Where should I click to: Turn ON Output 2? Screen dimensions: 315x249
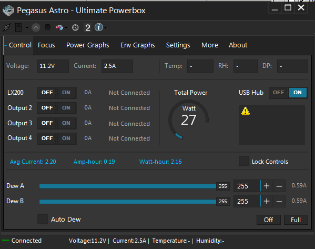pyautogui.click(x=66, y=108)
